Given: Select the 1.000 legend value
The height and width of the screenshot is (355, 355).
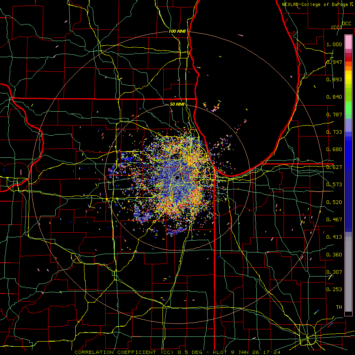Looking at the screenshot, I should [334, 44].
